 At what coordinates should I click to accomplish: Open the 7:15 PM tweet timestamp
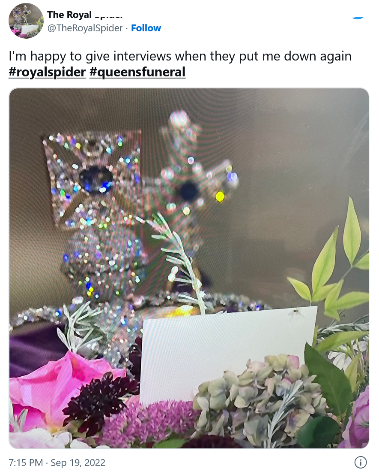26,463
